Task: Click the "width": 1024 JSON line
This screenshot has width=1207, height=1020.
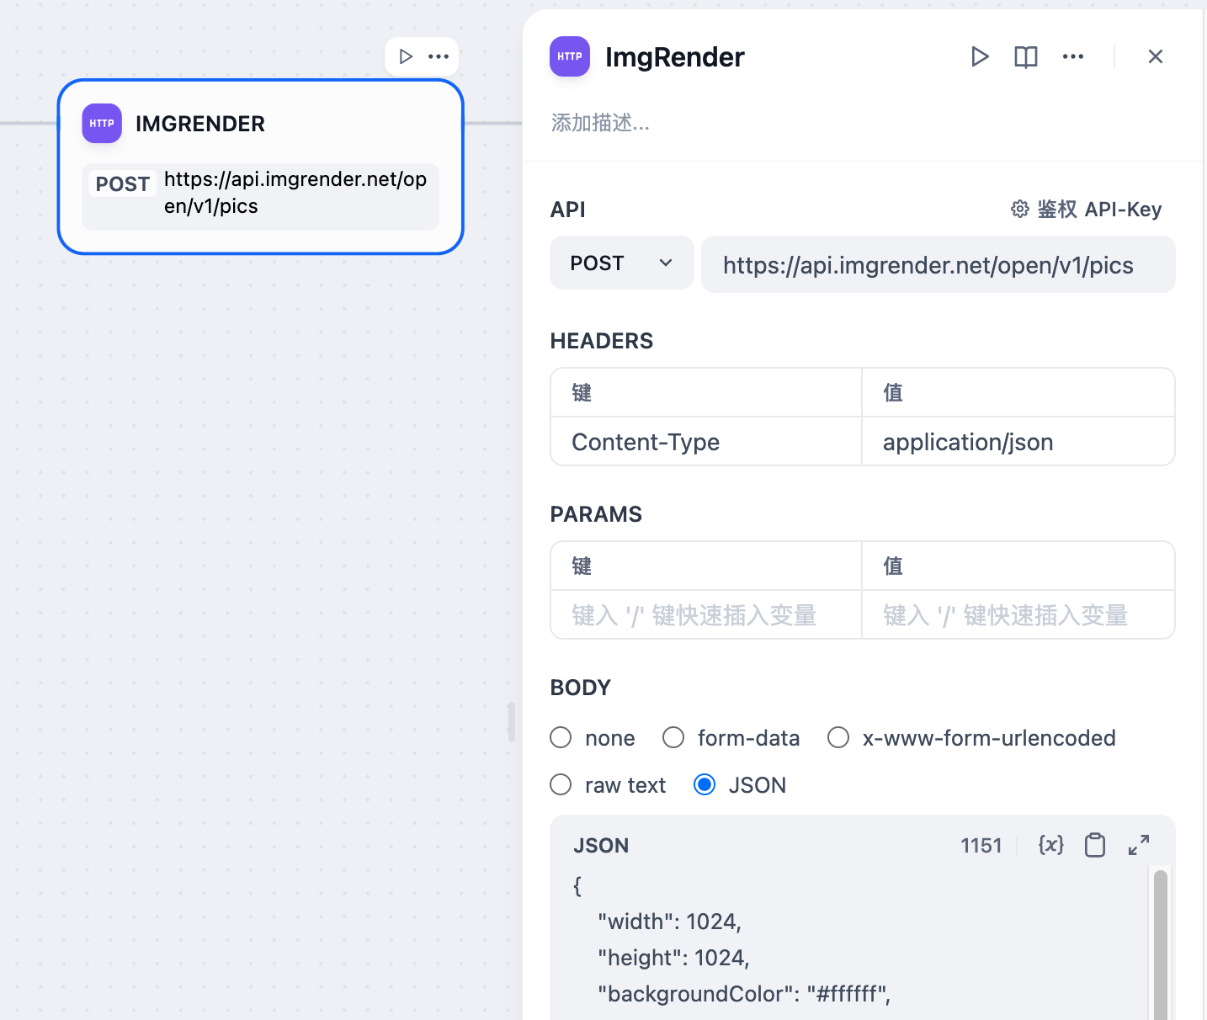Action: click(670, 922)
